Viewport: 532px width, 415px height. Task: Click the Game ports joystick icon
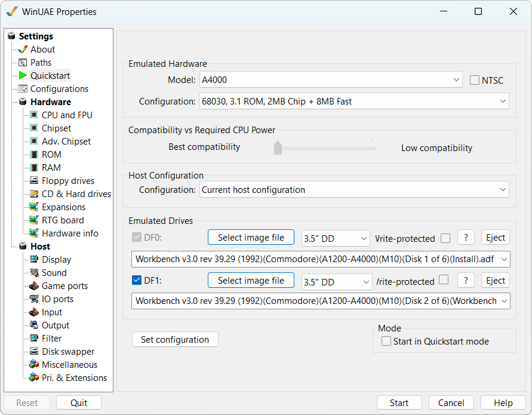click(x=34, y=286)
